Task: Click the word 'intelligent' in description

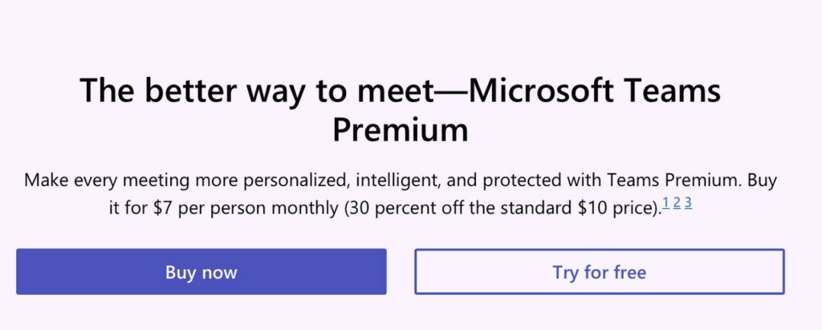Action: (397, 181)
